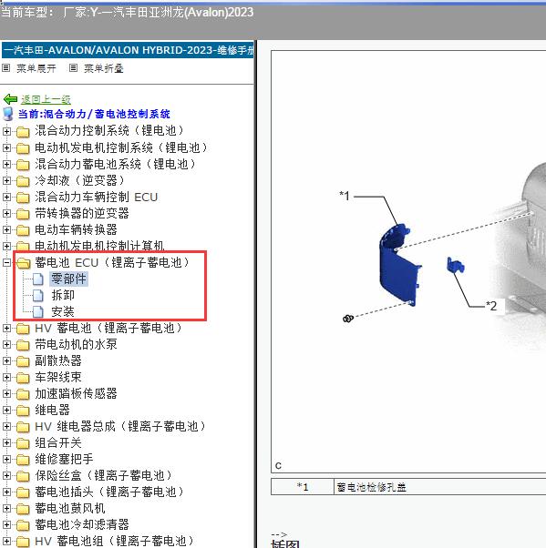
Task: Expand the 混合动力控制系统（锂电池） node
Action: pos(6,131)
